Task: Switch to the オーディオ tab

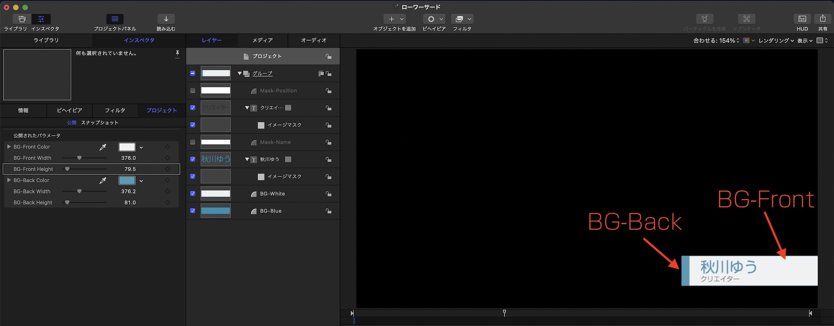Action: pos(314,40)
